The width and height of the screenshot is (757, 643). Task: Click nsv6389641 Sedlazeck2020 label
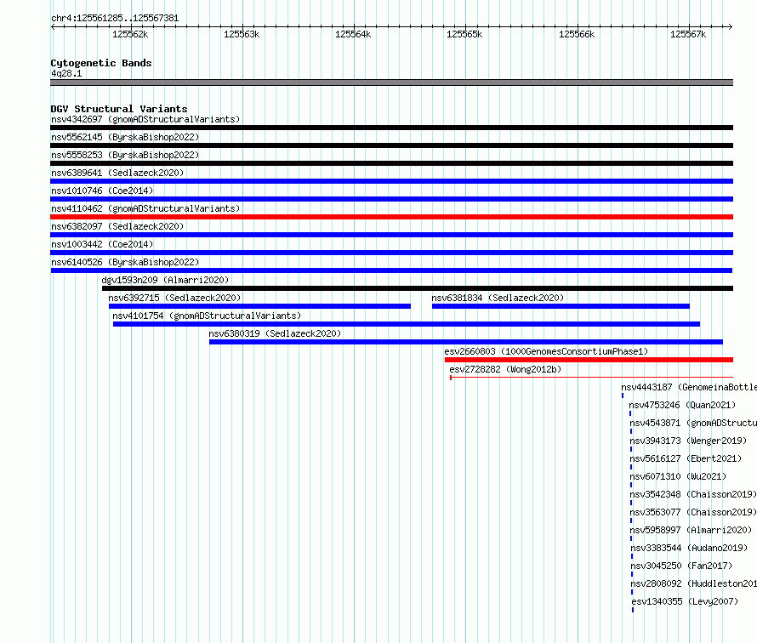(117, 173)
